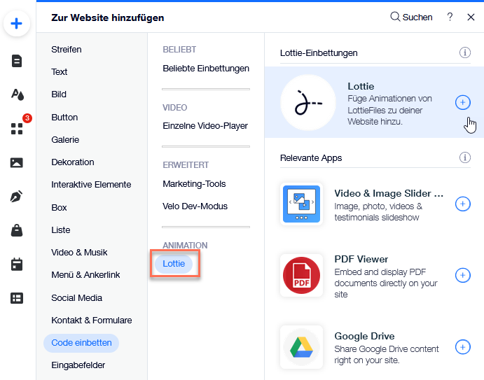Click the blue plus Add Elements button
The height and width of the screenshot is (380, 484).
(x=17, y=23)
